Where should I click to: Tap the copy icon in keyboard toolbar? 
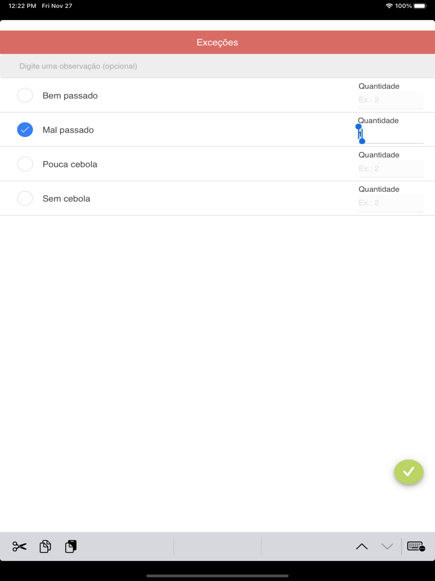(x=45, y=546)
